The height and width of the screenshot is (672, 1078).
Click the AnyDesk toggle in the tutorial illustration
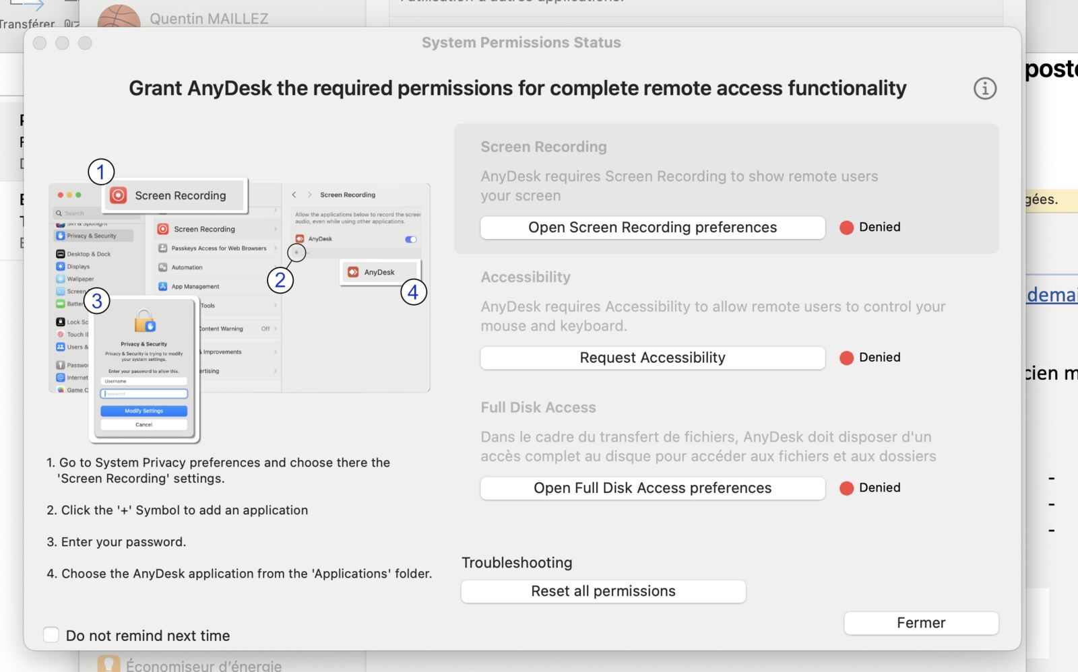point(410,239)
